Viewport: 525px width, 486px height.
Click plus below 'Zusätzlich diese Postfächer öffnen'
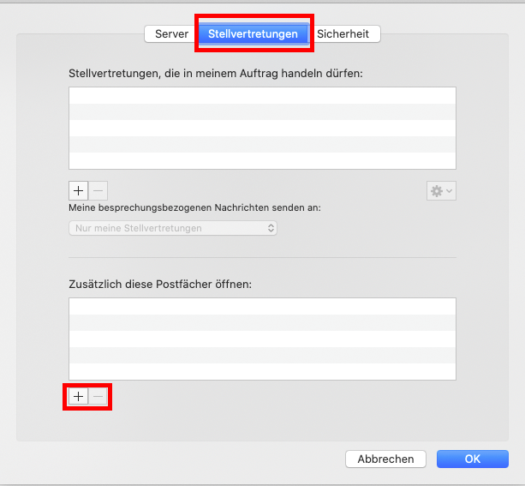point(79,397)
